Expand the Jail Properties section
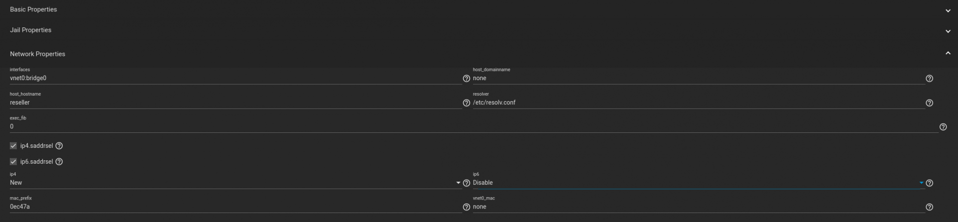Image resolution: width=958 pixels, height=222 pixels. pyautogui.click(x=479, y=30)
